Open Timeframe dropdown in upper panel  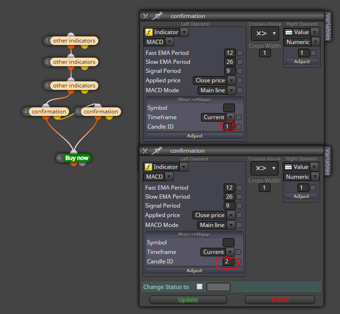230,117
